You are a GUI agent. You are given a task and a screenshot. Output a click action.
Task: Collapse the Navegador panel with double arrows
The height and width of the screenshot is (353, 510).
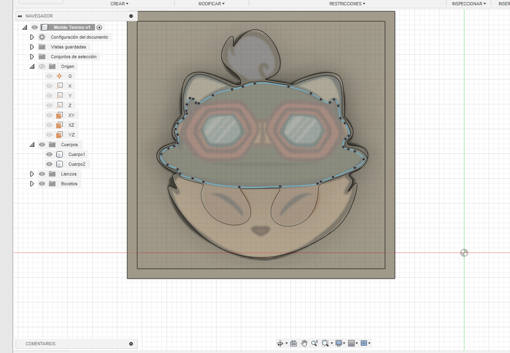coord(19,16)
